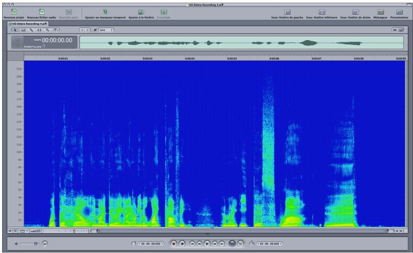The image size is (413, 253).
Task: Click the red Record button
Action: point(173,244)
